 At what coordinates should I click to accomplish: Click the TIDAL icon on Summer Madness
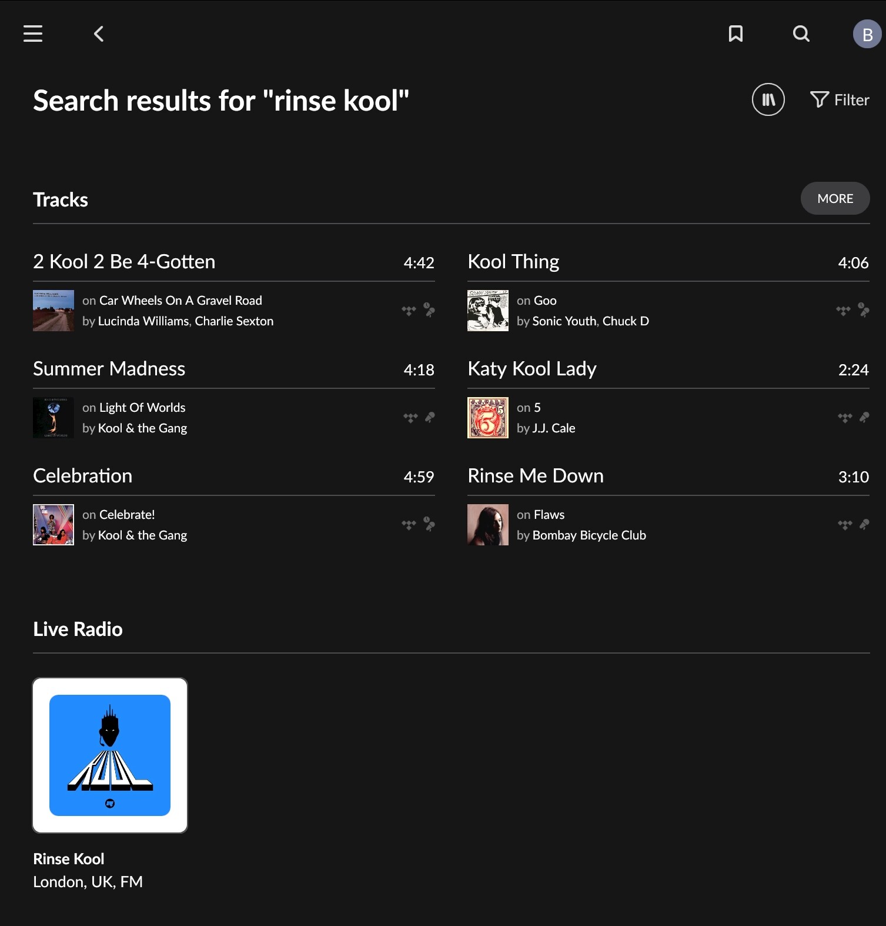pos(410,418)
